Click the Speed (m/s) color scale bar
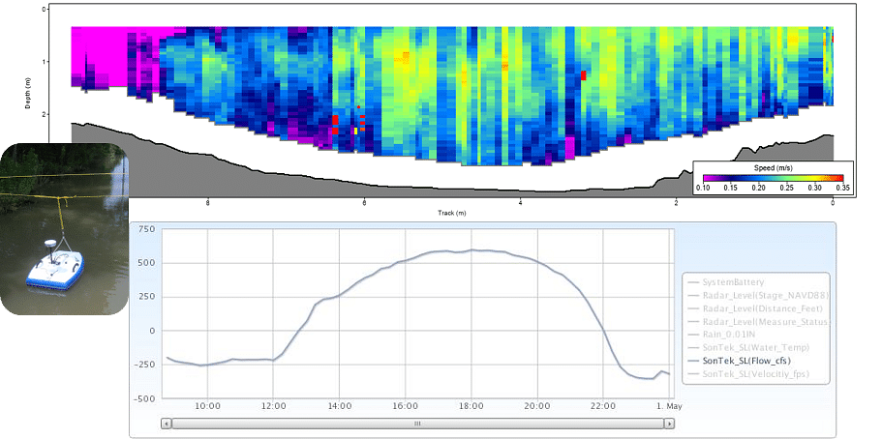 [x=774, y=179]
